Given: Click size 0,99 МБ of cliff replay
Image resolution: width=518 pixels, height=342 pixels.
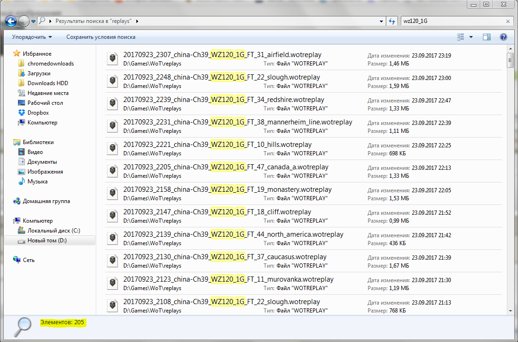Looking at the screenshot, I should click(399, 221).
